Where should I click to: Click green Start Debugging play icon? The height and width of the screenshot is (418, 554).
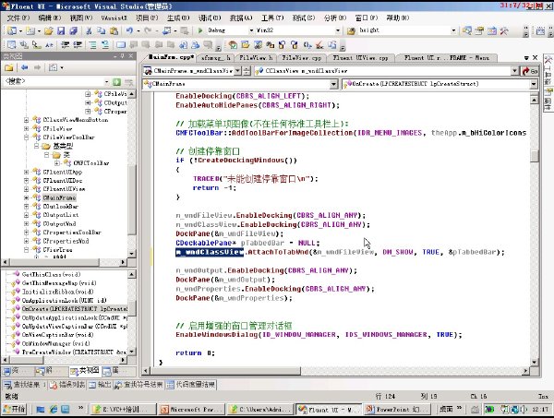200,30
